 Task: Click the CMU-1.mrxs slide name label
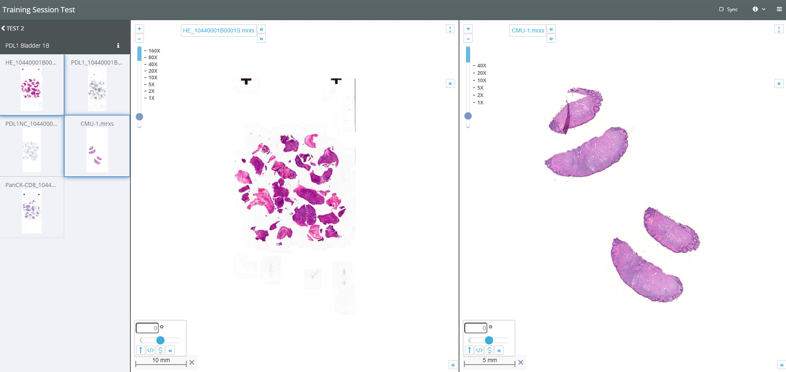click(x=528, y=30)
